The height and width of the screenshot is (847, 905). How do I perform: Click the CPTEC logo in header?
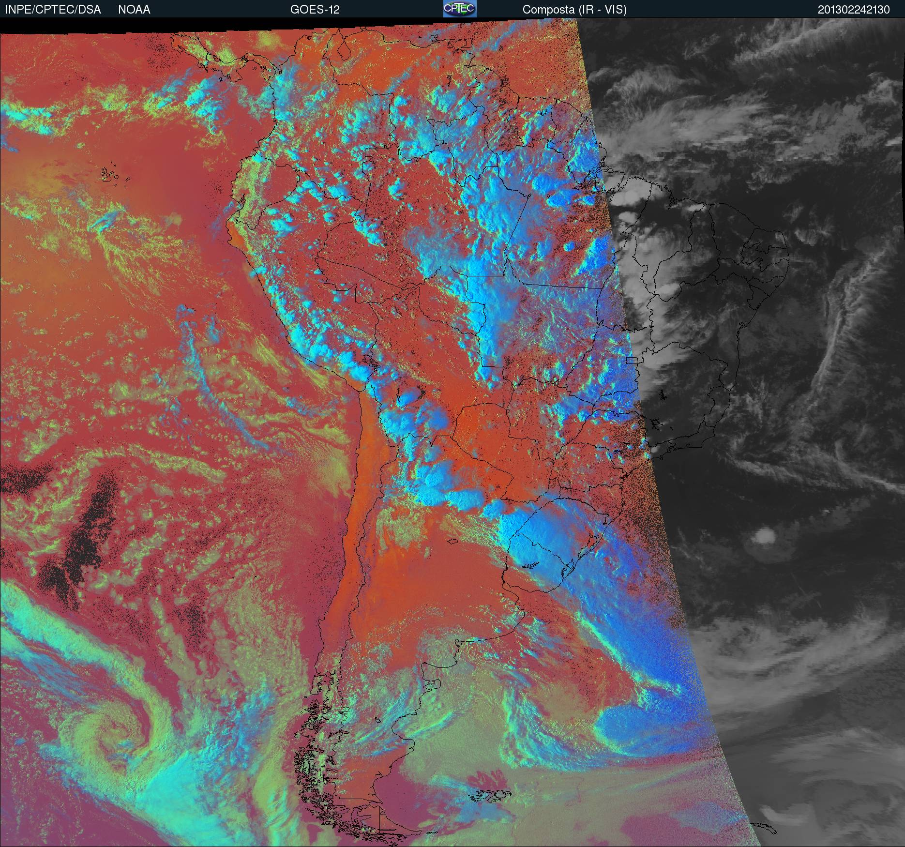point(460,9)
